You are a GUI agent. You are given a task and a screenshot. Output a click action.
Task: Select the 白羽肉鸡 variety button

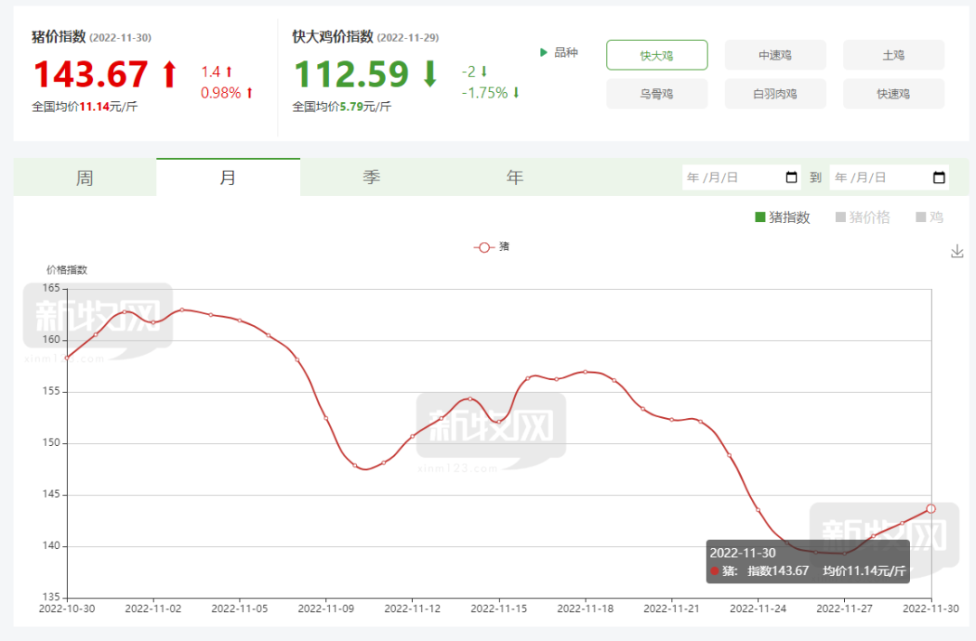pos(775,94)
